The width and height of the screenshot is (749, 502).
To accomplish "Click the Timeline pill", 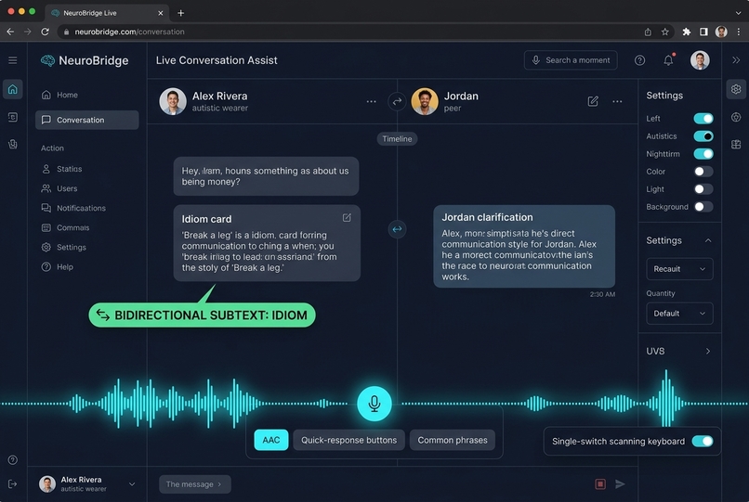I will pos(397,139).
